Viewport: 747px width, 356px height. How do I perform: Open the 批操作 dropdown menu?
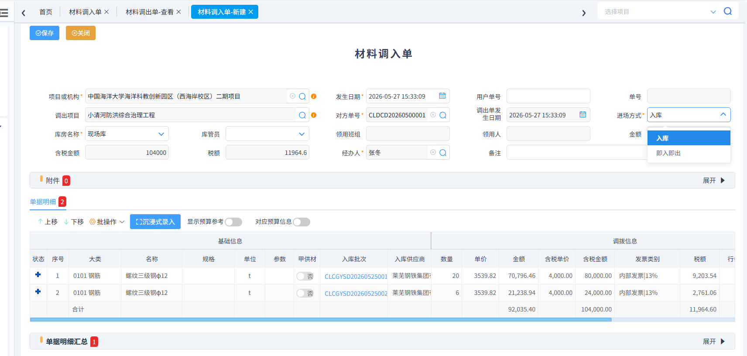click(107, 222)
